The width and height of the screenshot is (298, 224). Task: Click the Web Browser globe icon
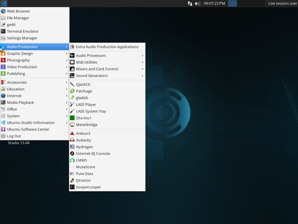pos(3,11)
